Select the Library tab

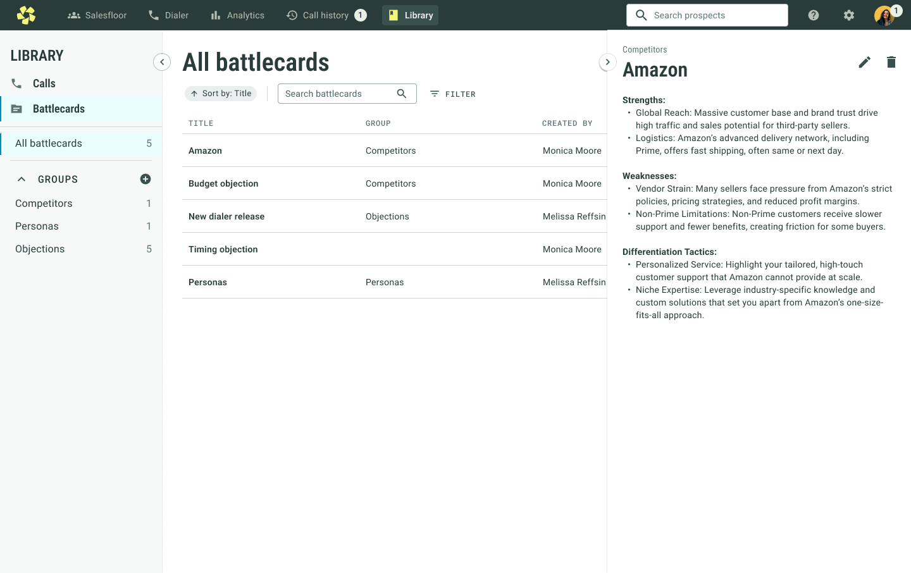point(410,15)
